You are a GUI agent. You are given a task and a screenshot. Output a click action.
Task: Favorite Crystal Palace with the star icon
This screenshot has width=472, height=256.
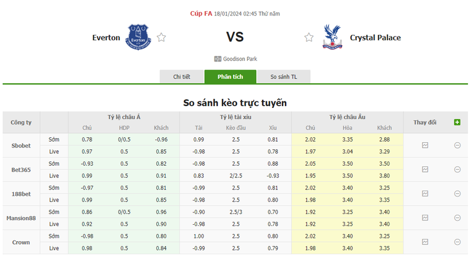pyautogui.click(x=309, y=38)
